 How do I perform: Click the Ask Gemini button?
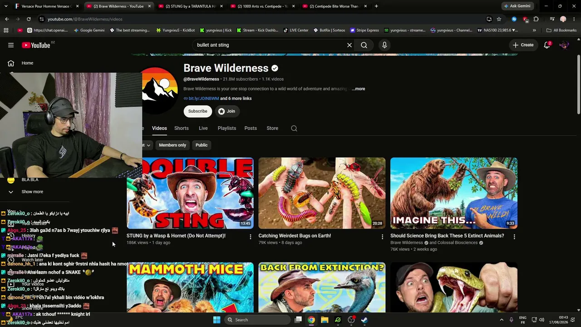pyautogui.click(x=517, y=6)
